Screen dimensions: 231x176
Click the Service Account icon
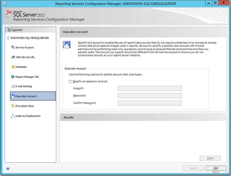click(13, 47)
